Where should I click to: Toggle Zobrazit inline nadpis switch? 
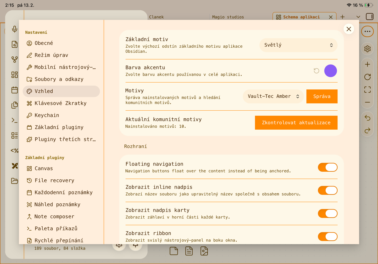click(x=327, y=190)
